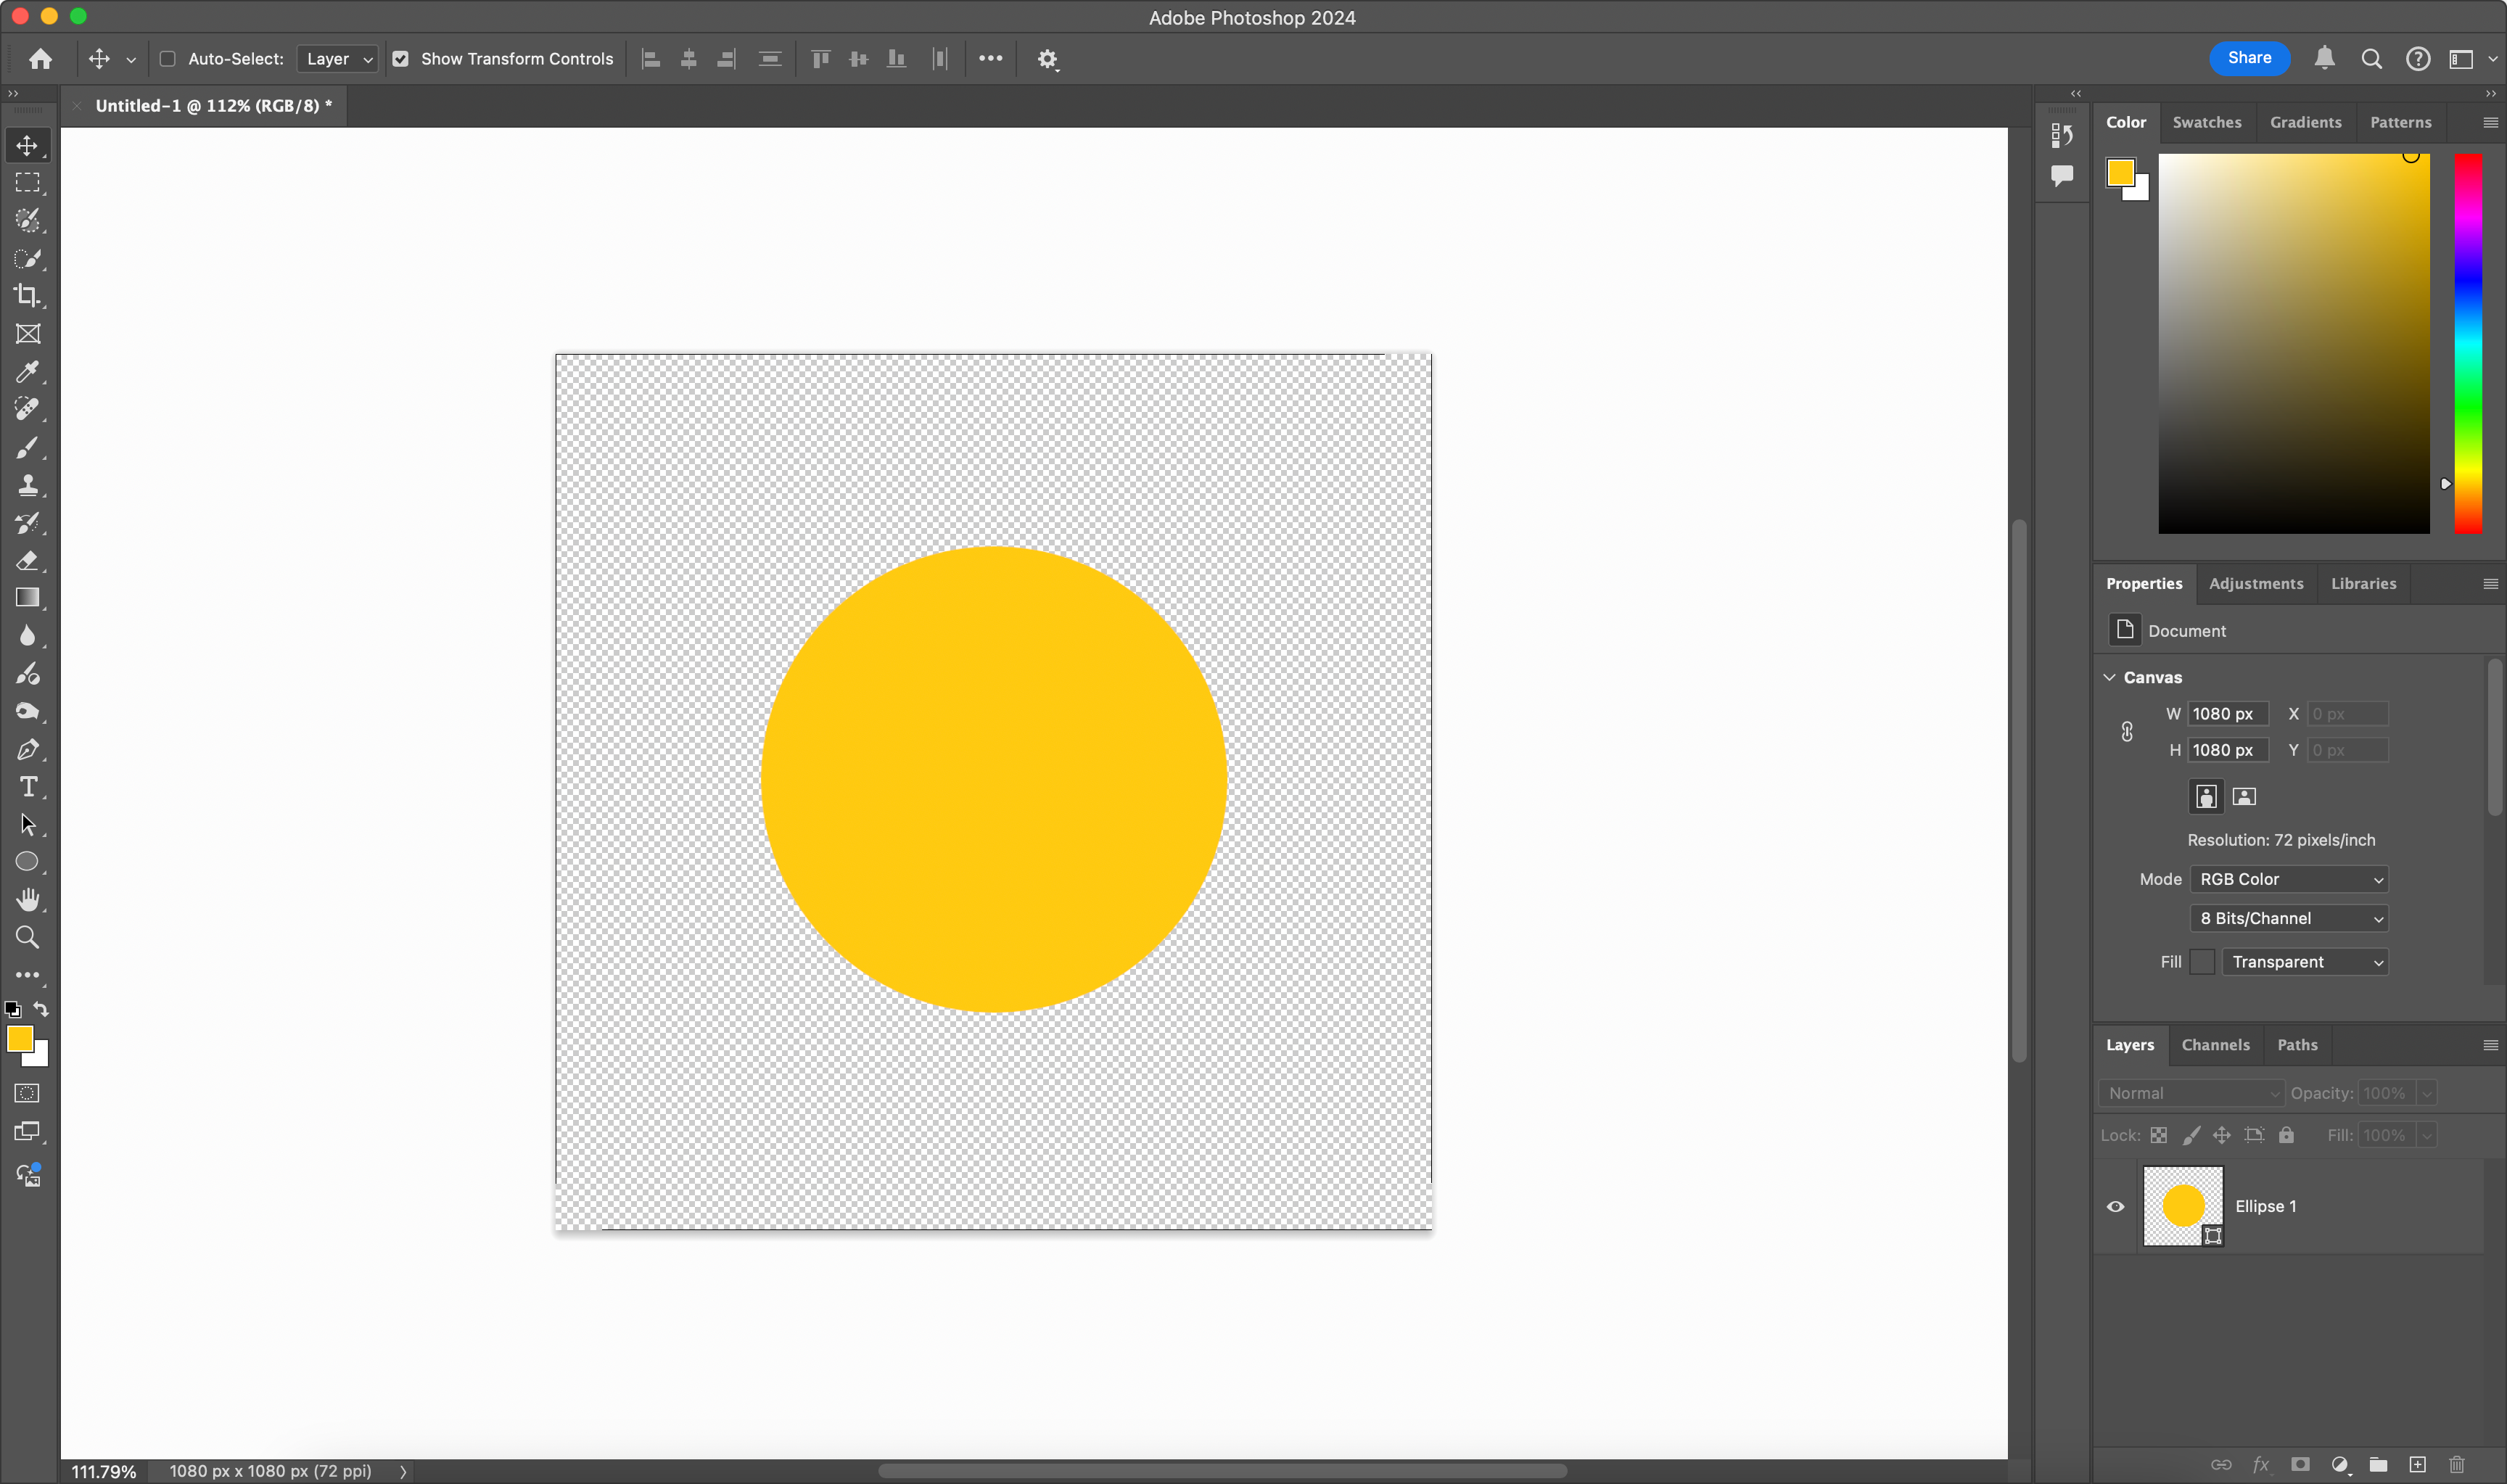
Task: Open the Swatches panel tab
Action: [x=2207, y=122]
